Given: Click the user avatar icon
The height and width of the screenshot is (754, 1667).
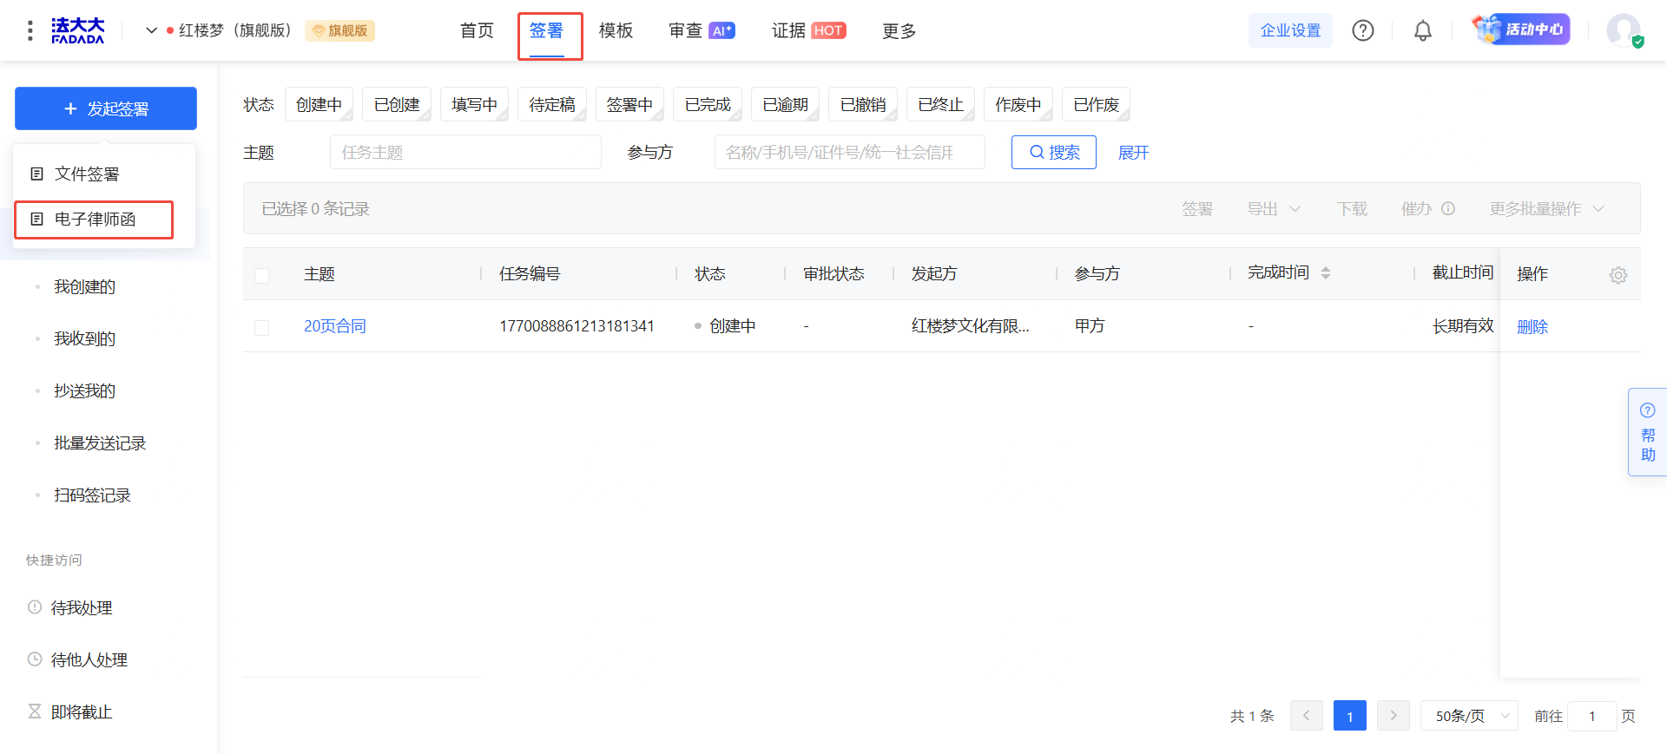Looking at the screenshot, I should click(x=1624, y=30).
